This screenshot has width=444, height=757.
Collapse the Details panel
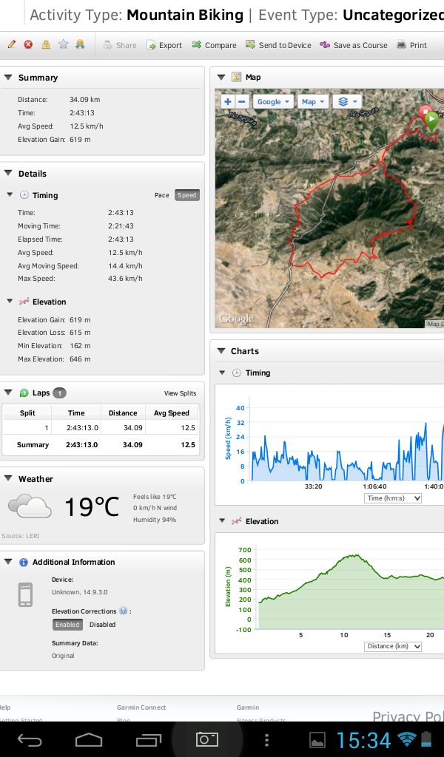click(8, 173)
